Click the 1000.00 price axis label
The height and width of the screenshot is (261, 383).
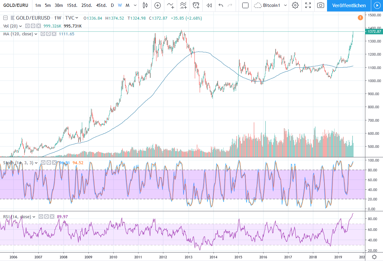click(374, 81)
